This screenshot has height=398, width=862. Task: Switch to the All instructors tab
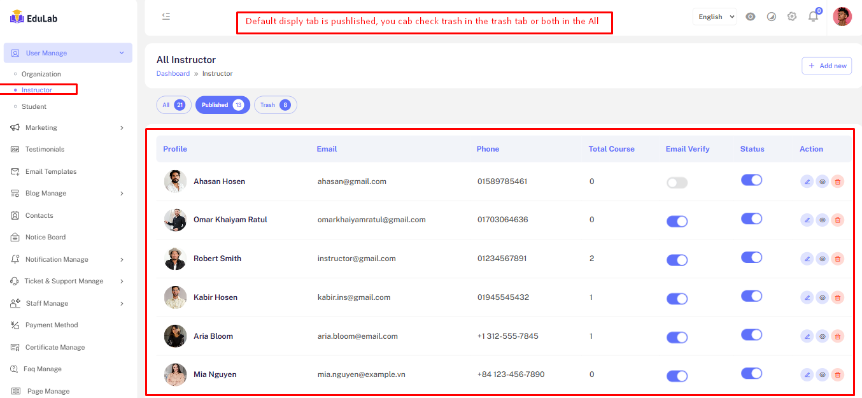(173, 105)
